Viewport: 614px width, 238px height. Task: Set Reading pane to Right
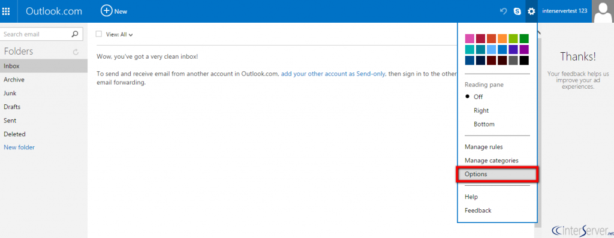click(x=481, y=110)
